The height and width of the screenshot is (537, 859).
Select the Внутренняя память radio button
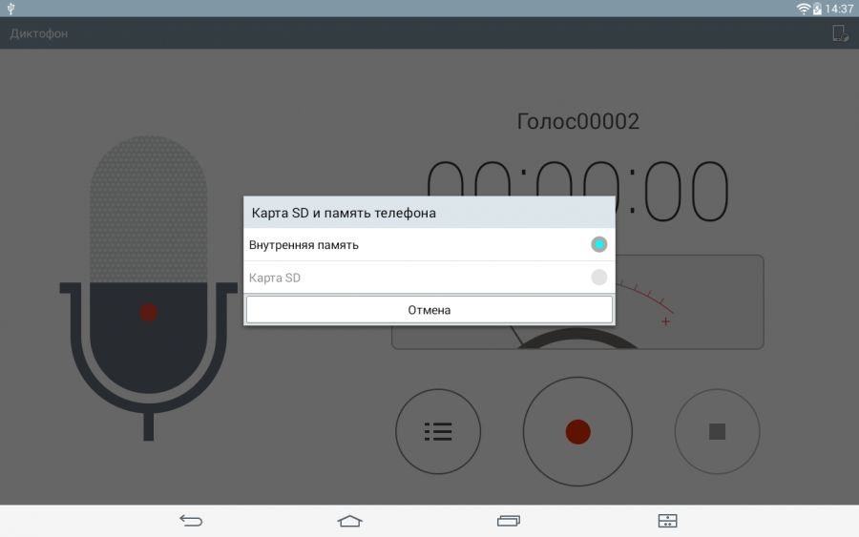pyautogui.click(x=598, y=245)
